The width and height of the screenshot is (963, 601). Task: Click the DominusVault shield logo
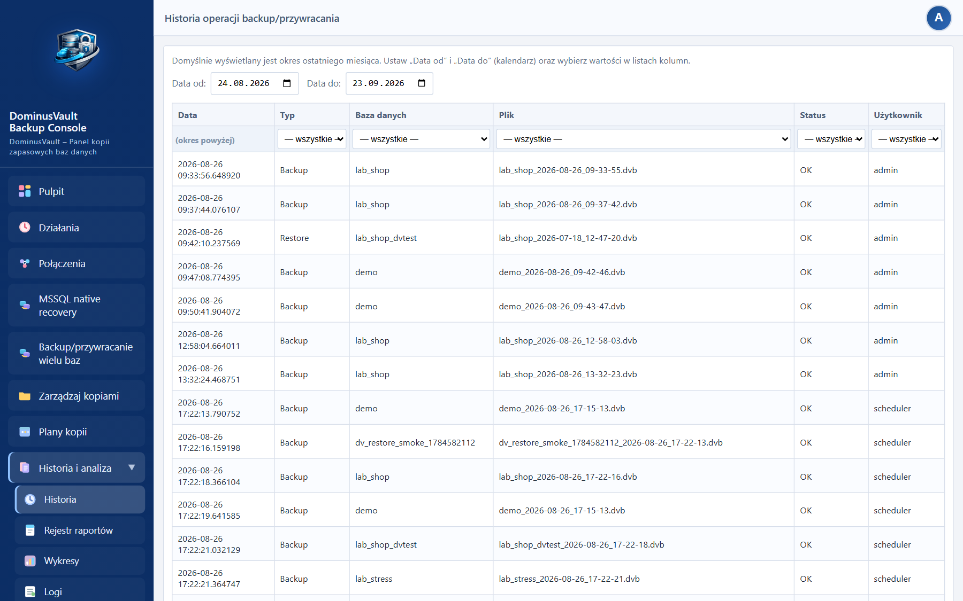77,50
